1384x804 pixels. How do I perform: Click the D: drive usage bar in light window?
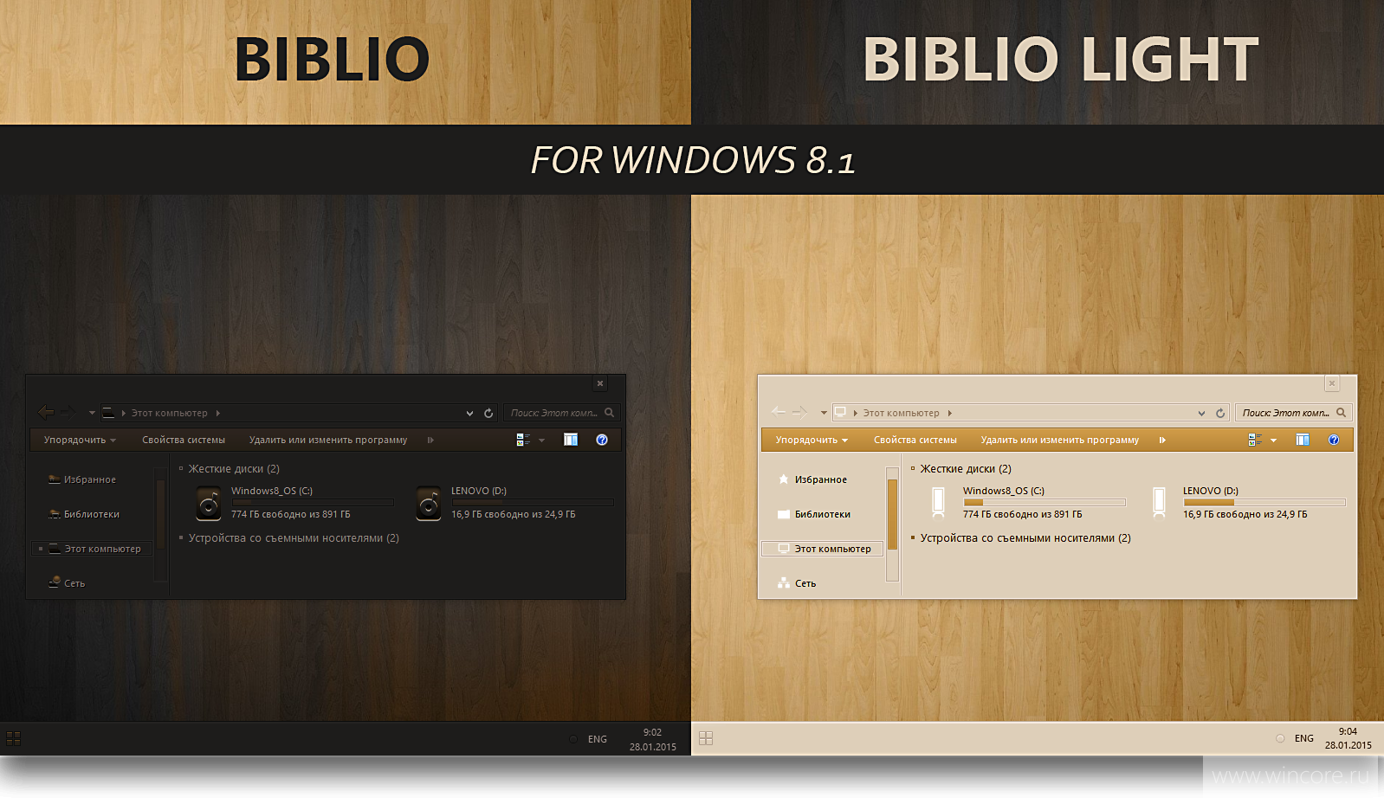point(1264,502)
